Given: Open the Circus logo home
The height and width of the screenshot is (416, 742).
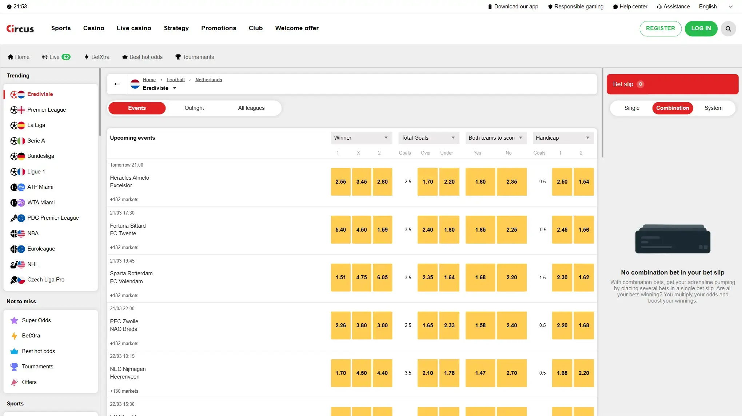Looking at the screenshot, I should point(20,29).
